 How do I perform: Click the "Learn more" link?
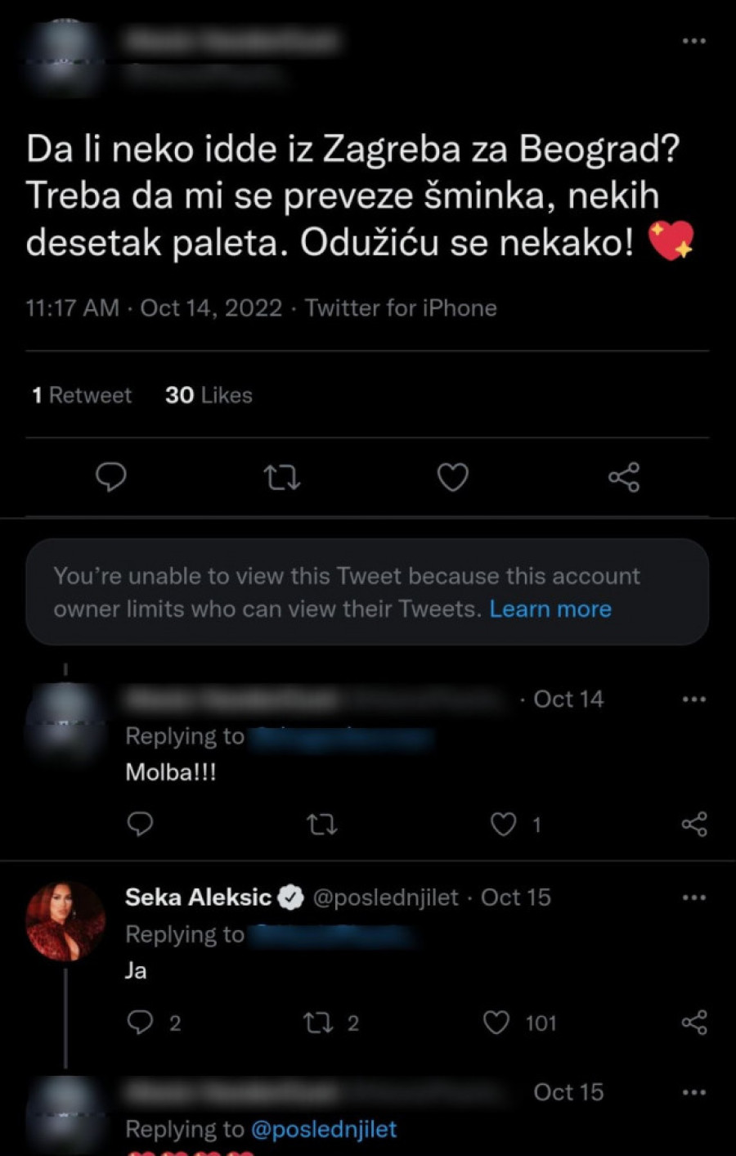point(550,609)
